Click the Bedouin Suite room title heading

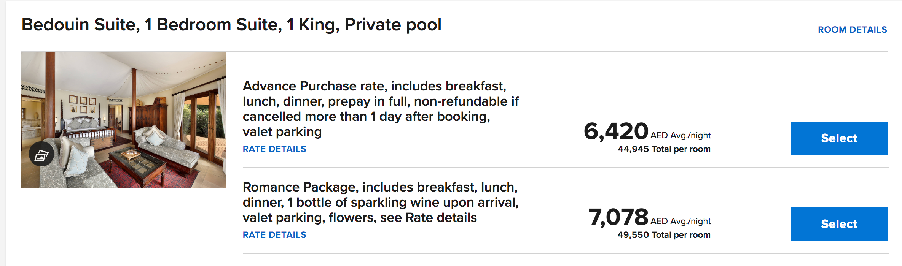point(231,25)
